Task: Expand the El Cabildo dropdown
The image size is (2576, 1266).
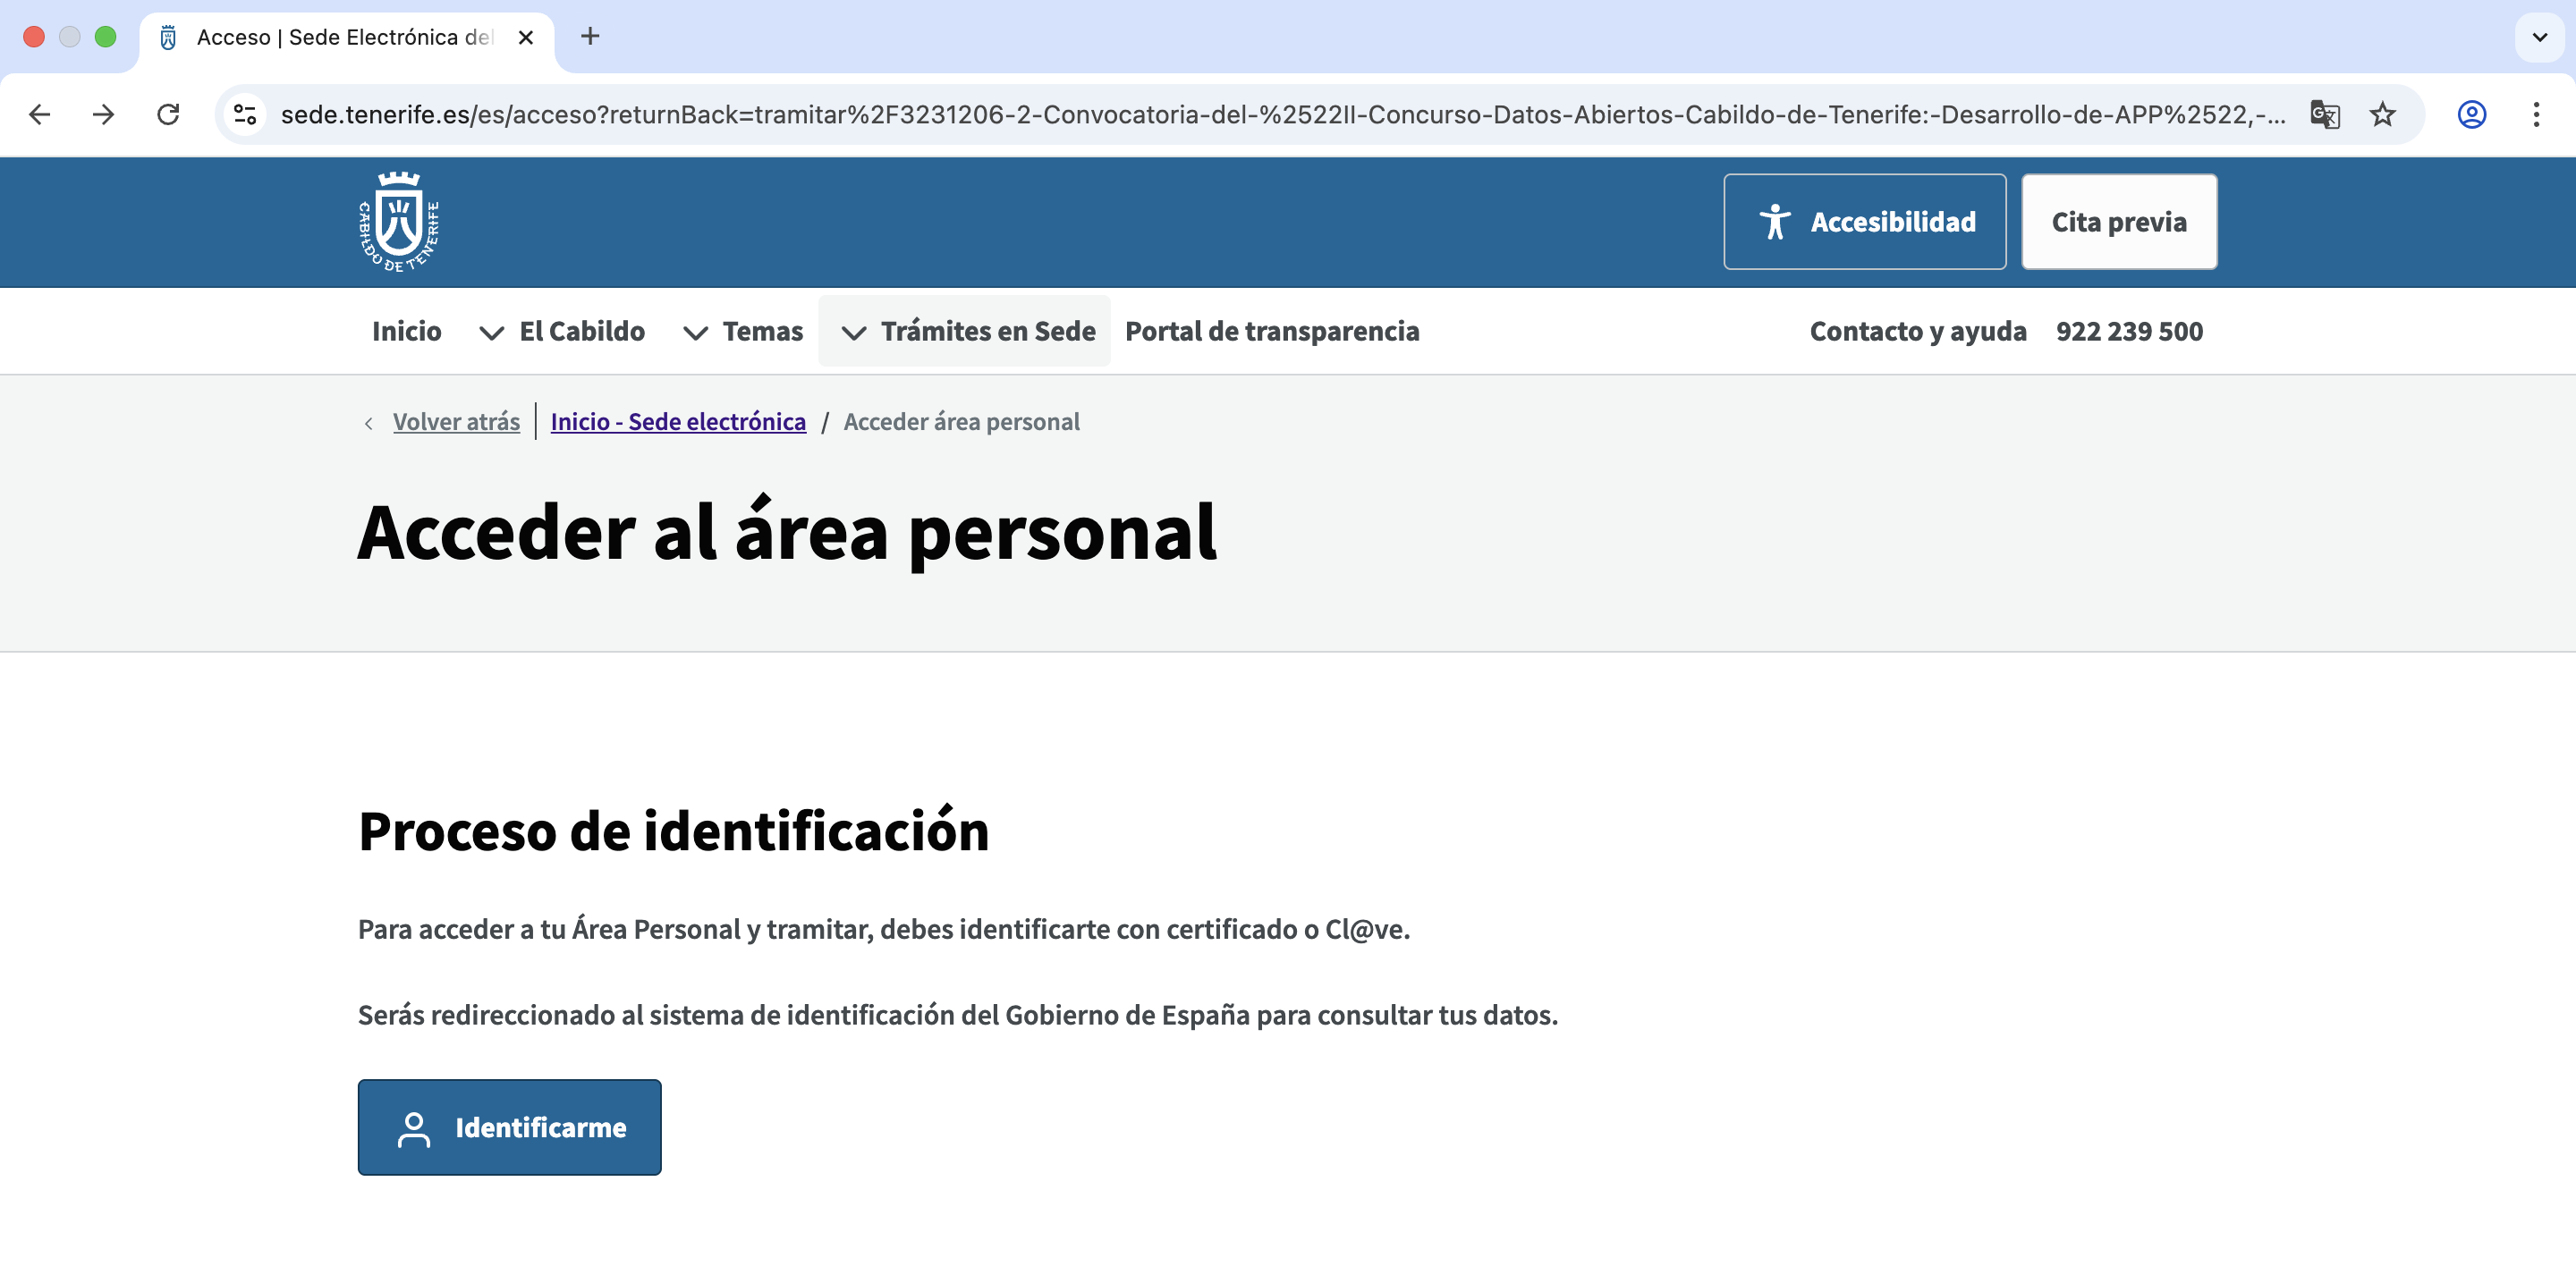Action: coord(491,333)
